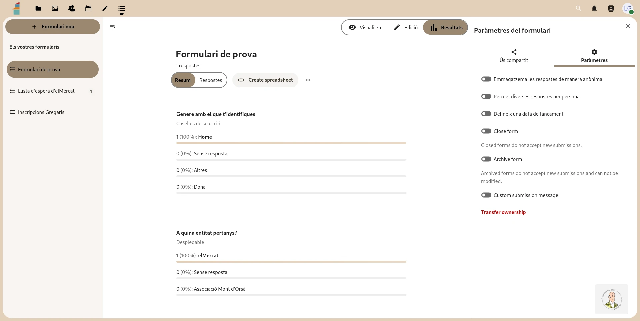The image size is (640, 321).
Task: Enable anonymous response storage toggle
Action: 486,79
